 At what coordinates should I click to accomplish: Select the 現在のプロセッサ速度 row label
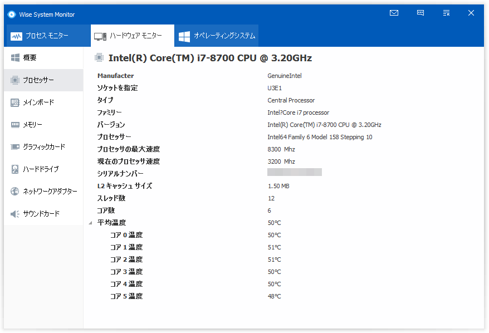129,161
